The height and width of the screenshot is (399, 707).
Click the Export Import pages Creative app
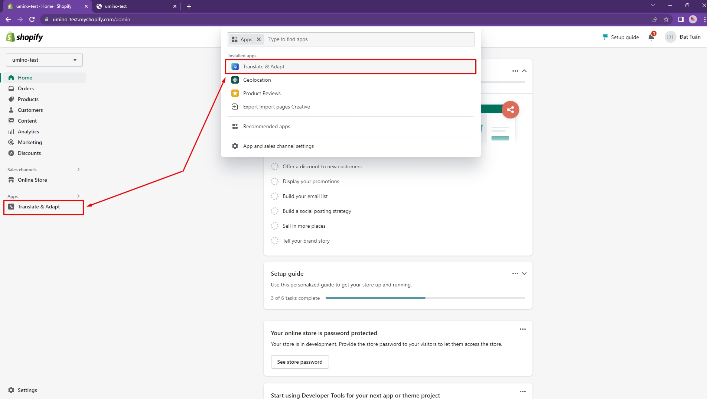(x=276, y=107)
